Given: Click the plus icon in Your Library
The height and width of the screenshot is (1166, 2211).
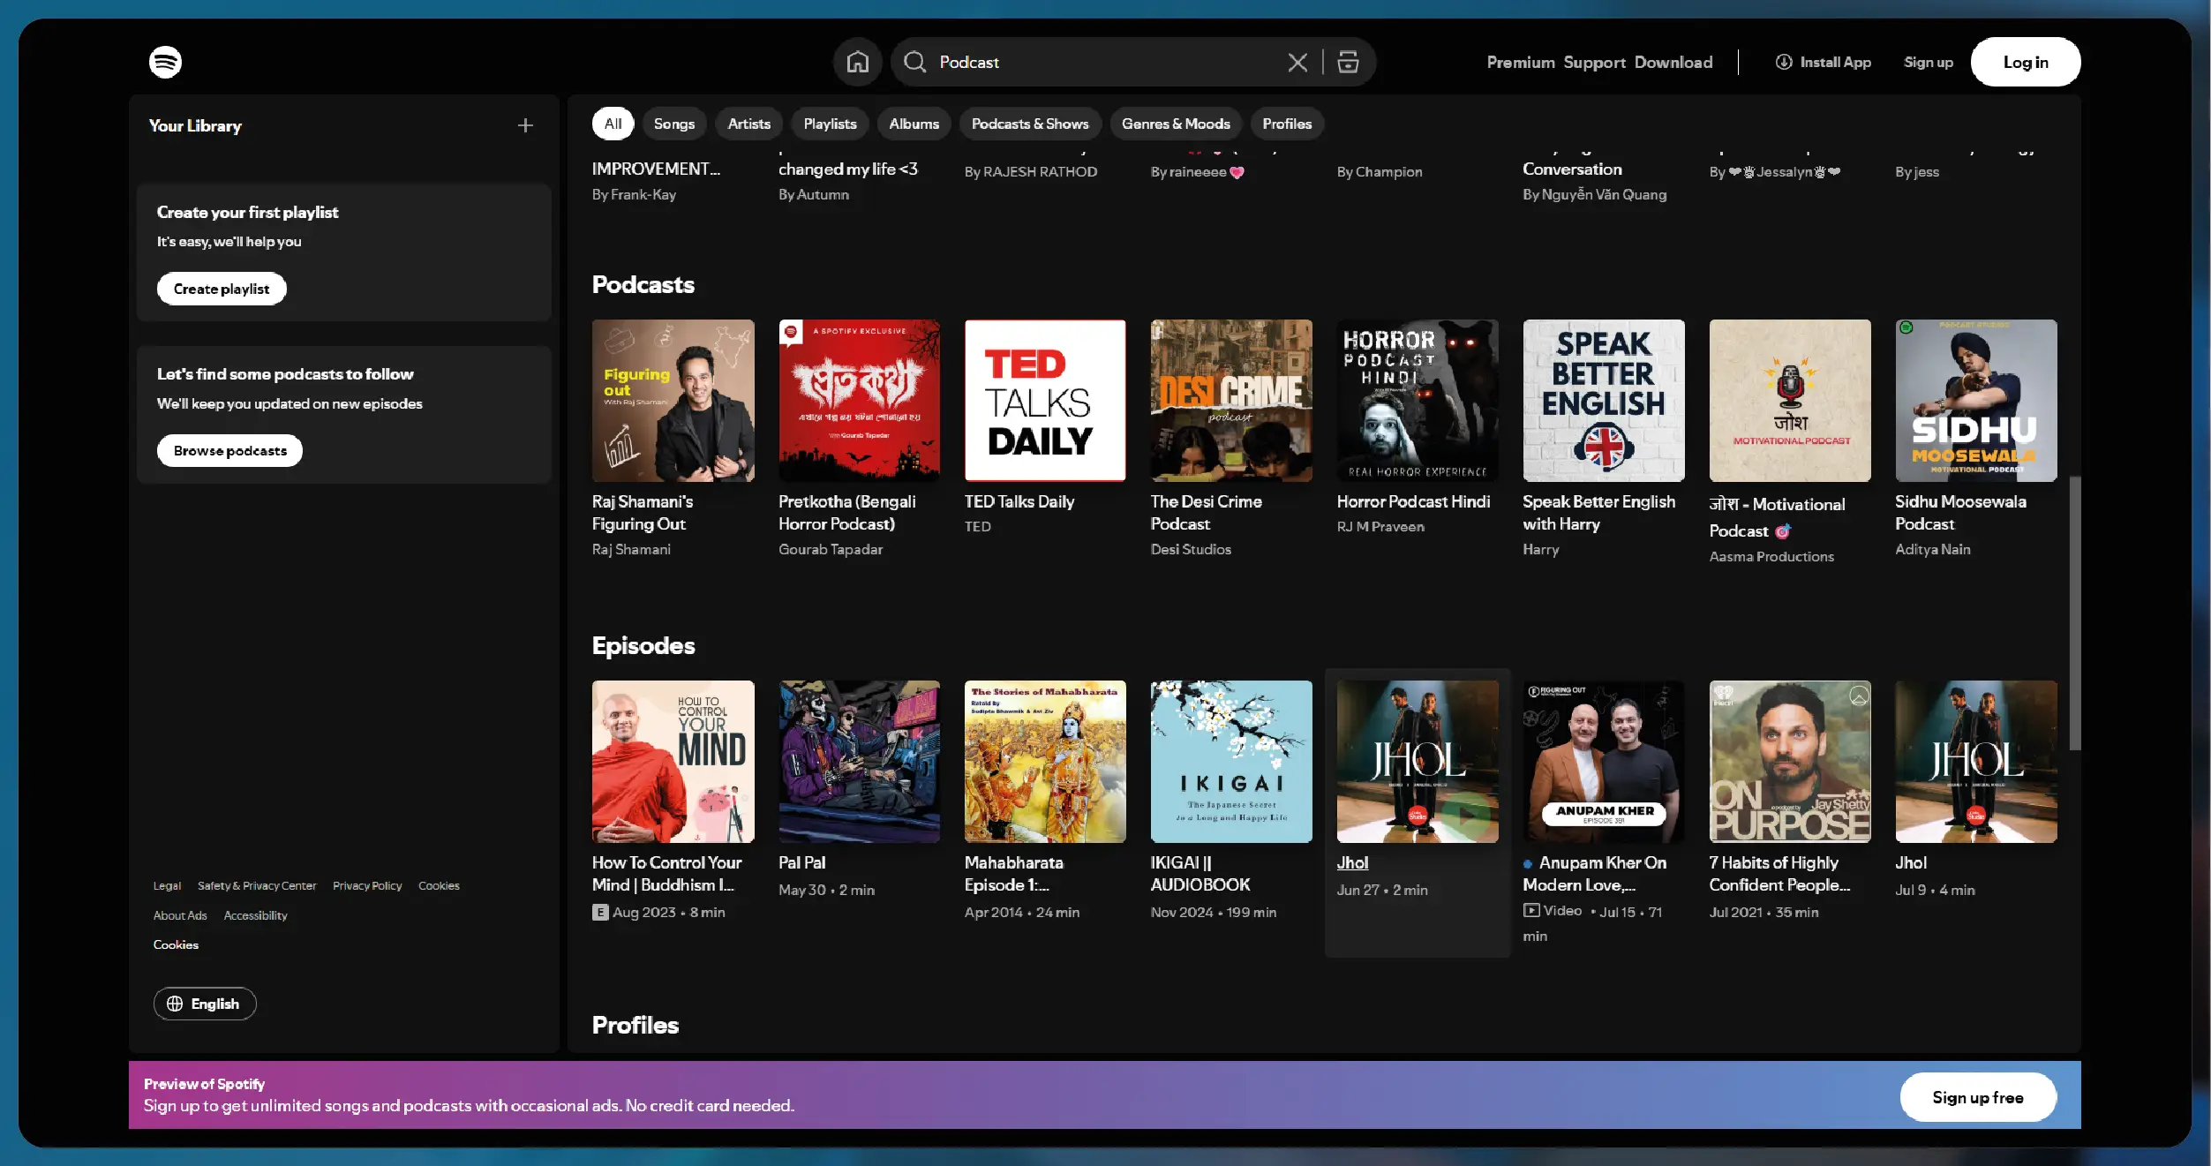Looking at the screenshot, I should pyautogui.click(x=525, y=125).
